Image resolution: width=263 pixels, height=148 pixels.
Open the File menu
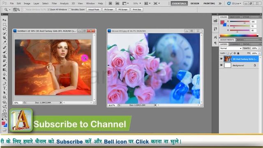[x=12, y=3]
